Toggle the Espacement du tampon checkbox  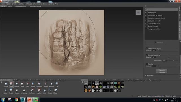click(x=147, y=48)
